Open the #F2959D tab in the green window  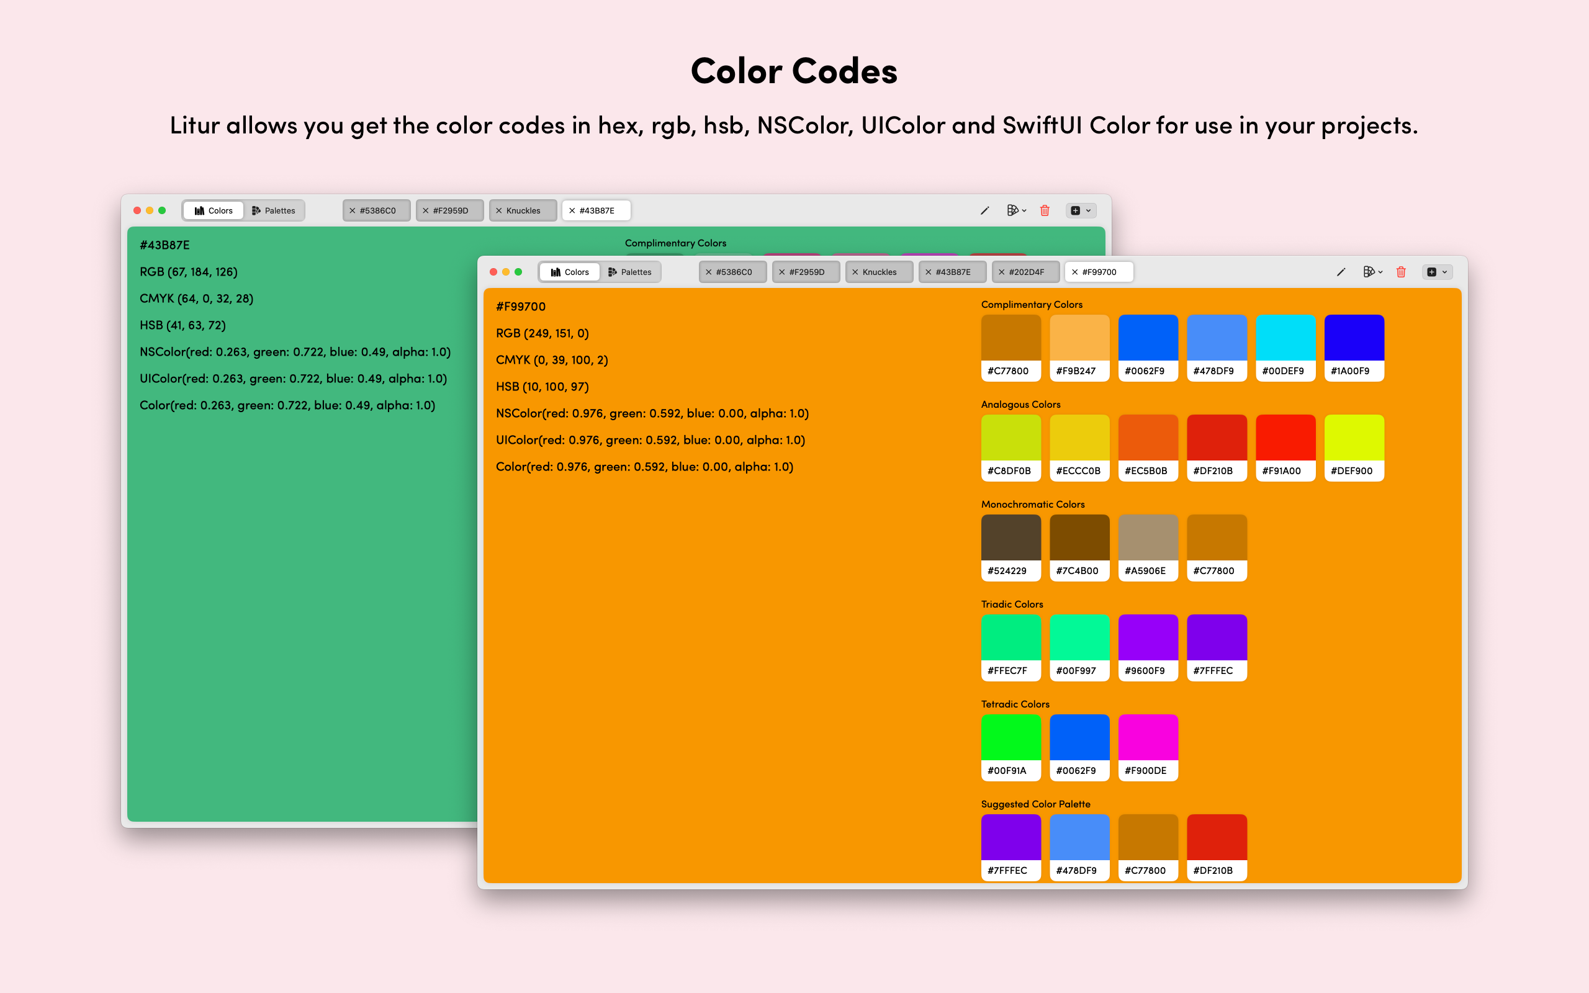(451, 211)
